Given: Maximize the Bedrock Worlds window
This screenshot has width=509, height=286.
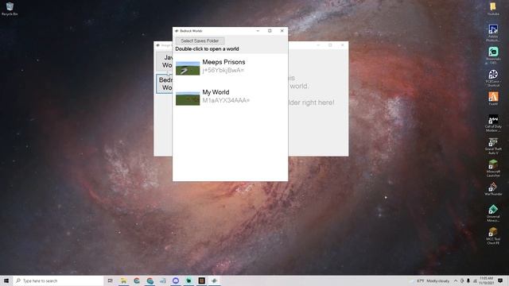Looking at the screenshot, I should point(270,31).
